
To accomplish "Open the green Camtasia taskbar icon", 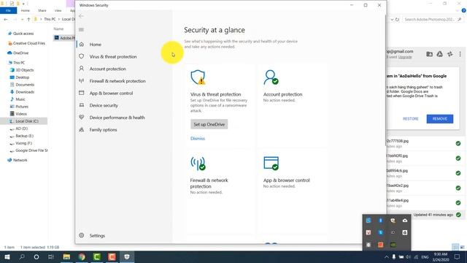I will click(x=97, y=257).
